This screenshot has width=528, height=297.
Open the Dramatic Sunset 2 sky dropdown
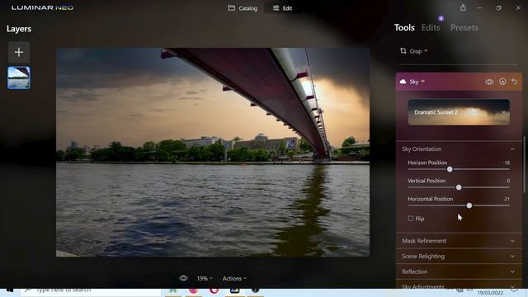(459, 112)
